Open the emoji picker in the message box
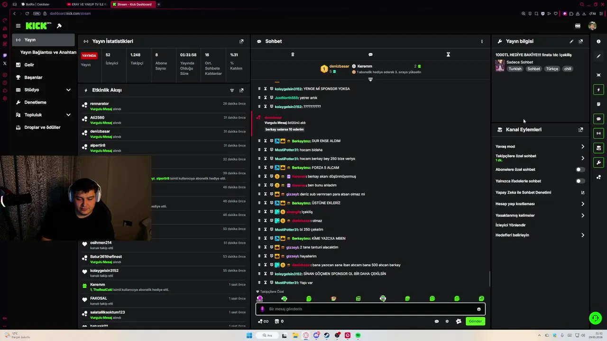Image resolution: width=607 pixels, height=341 pixels. point(479,309)
